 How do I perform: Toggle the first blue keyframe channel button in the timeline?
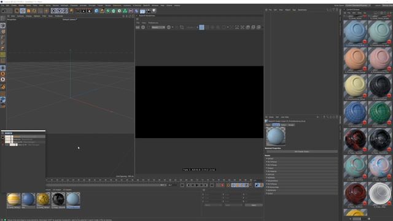tap(233, 185)
